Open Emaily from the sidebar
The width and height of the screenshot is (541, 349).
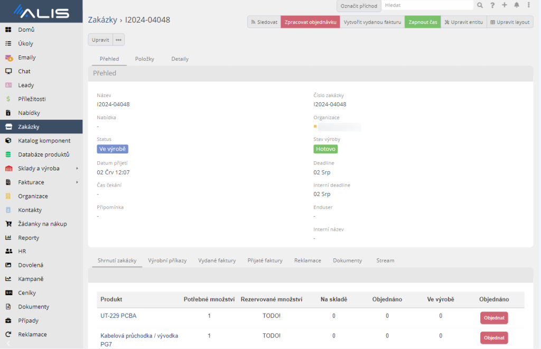click(27, 57)
